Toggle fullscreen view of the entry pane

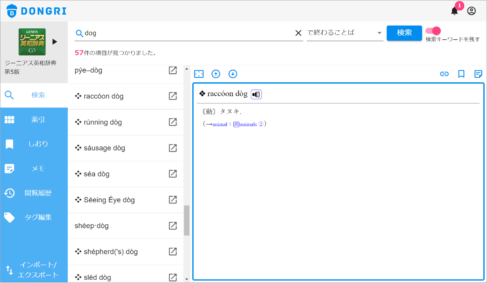click(199, 74)
